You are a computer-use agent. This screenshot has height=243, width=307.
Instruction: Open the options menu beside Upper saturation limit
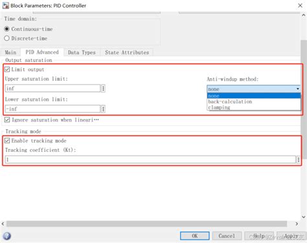103,89
